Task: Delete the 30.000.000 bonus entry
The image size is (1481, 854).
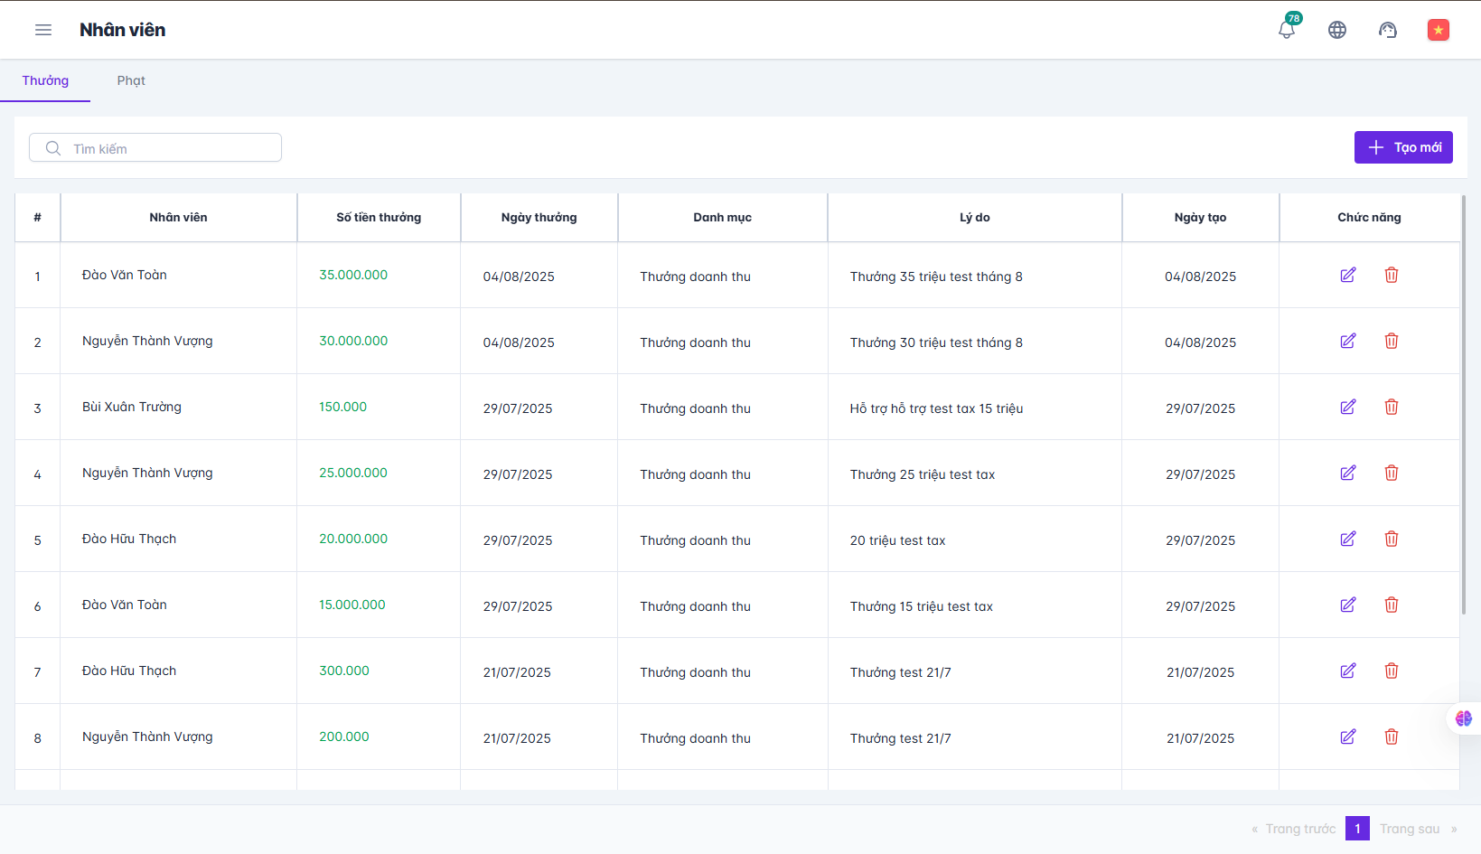Action: tap(1392, 342)
